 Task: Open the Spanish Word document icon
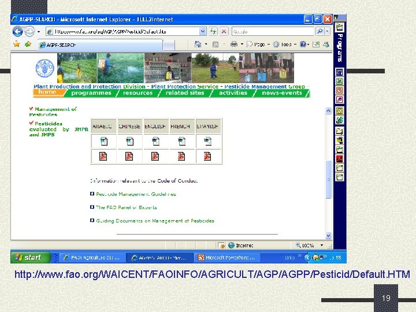pyautogui.click(x=208, y=141)
